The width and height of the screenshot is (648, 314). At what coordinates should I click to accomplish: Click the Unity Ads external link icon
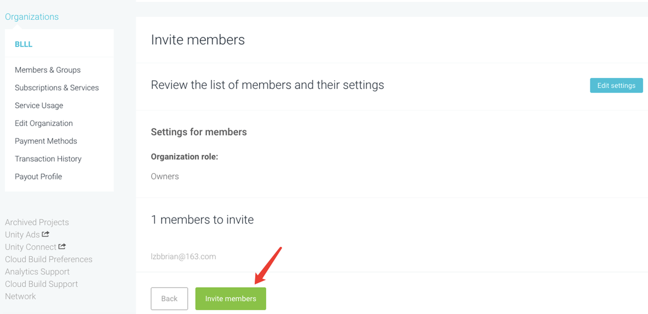pyautogui.click(x=46, y=234)
